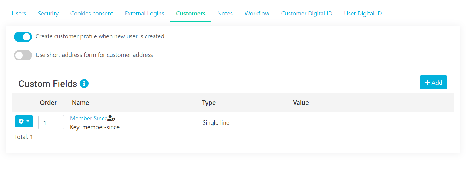Switch to the Users tab

19,13
